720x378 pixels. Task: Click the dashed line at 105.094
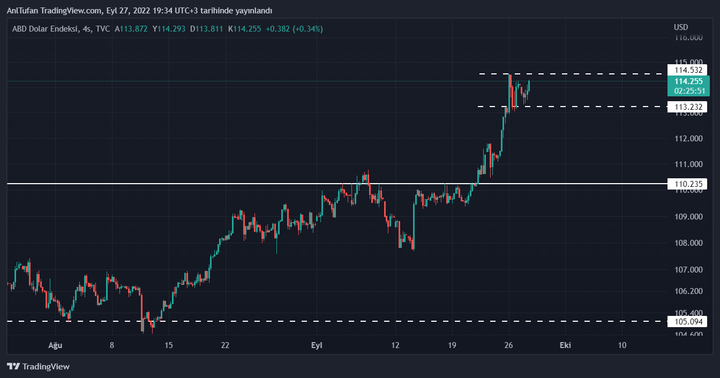[x=321, y=321]
